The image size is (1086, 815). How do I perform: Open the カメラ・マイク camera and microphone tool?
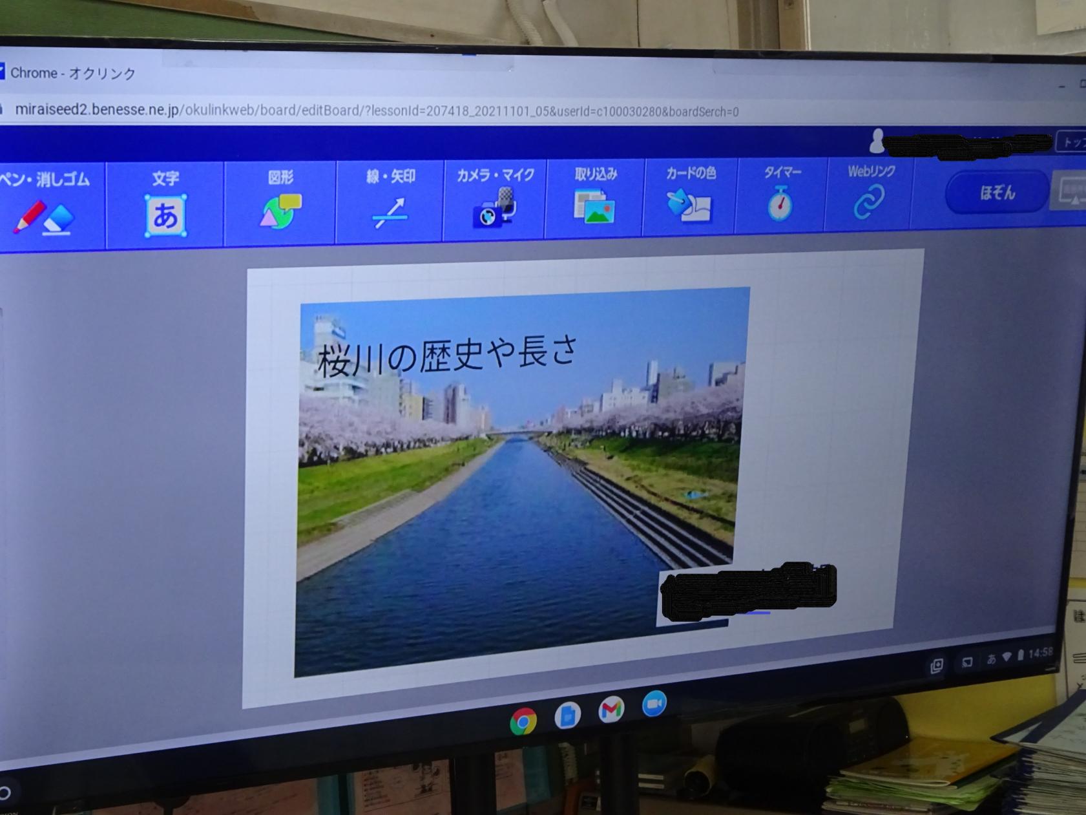[495, 198]
